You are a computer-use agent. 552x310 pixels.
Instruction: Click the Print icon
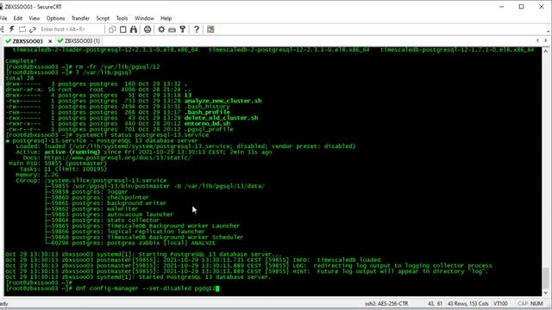[x=147, y=29]
